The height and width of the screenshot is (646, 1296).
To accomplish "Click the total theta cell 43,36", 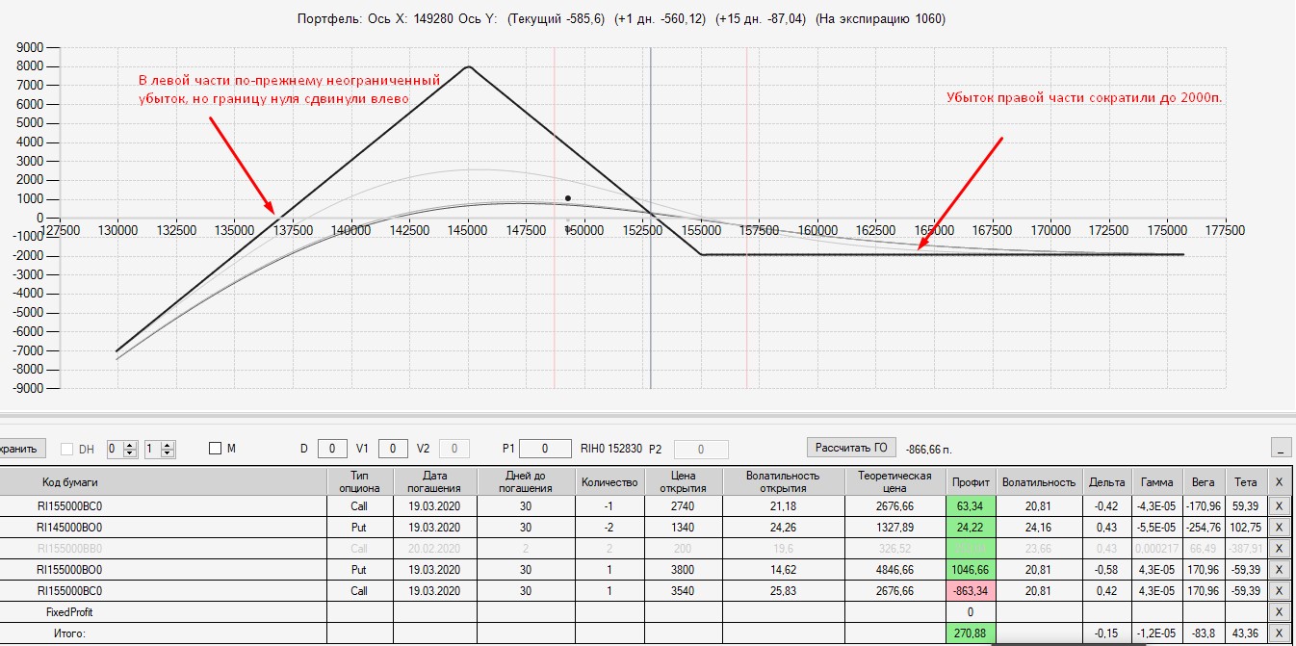I will pos(1246,633).
